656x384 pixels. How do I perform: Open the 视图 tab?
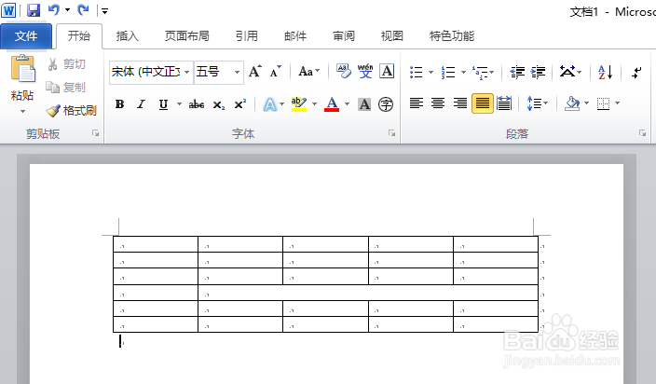coord(392,36)
